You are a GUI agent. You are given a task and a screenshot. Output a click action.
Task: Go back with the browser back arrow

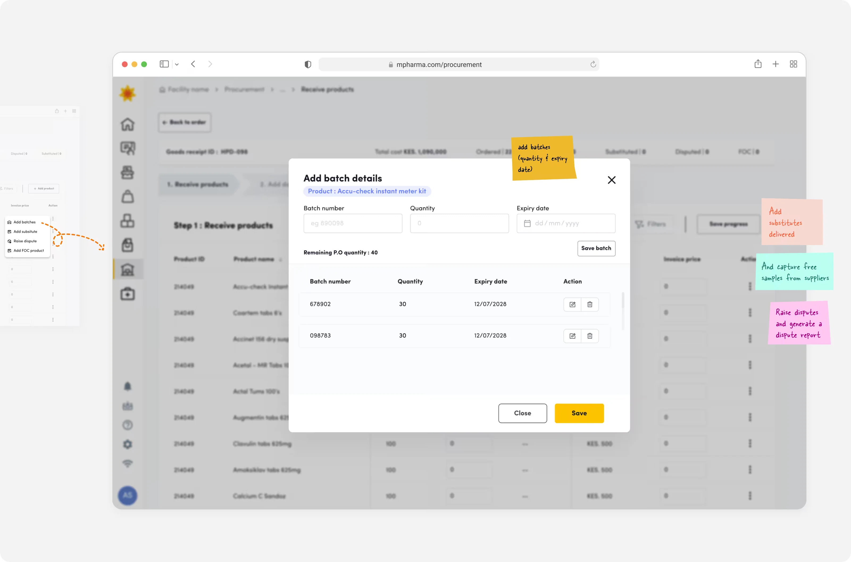click(193, 64)
